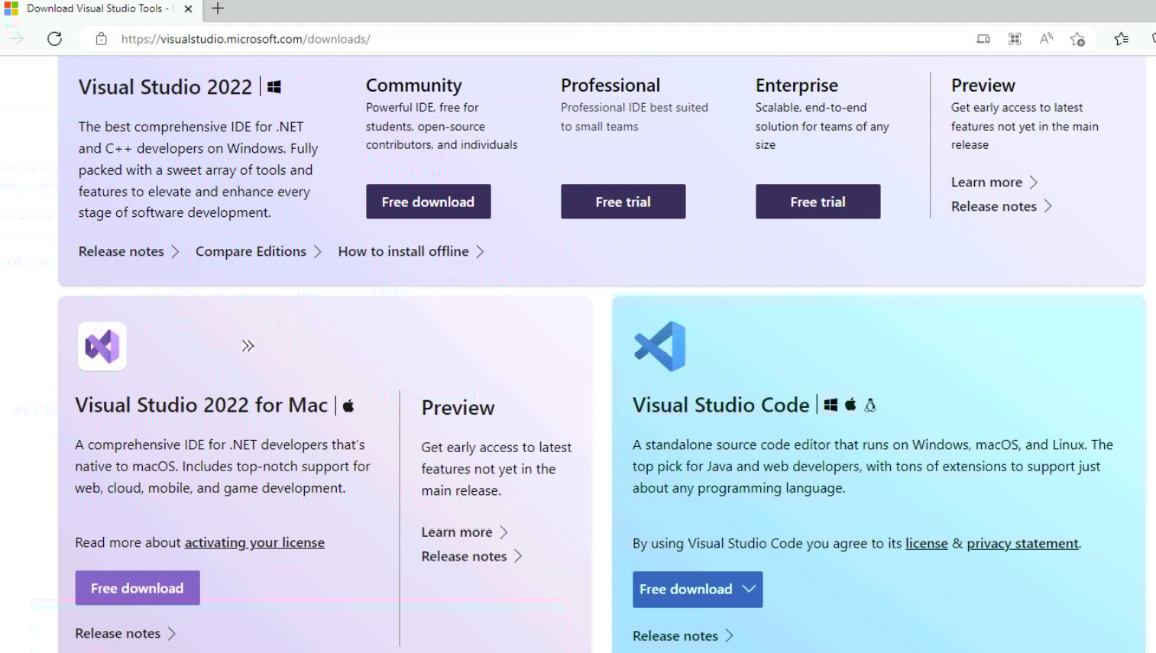The image size is (1156, 653).
Task: Click the Visual Studio for Mac logo
Action: 102,346
